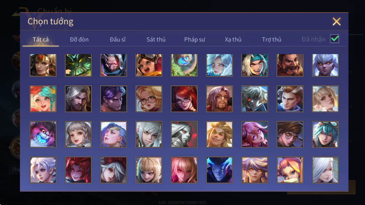Choose the armored knight with red eyes
The image size is (365, 205).
tap(184, 134)
